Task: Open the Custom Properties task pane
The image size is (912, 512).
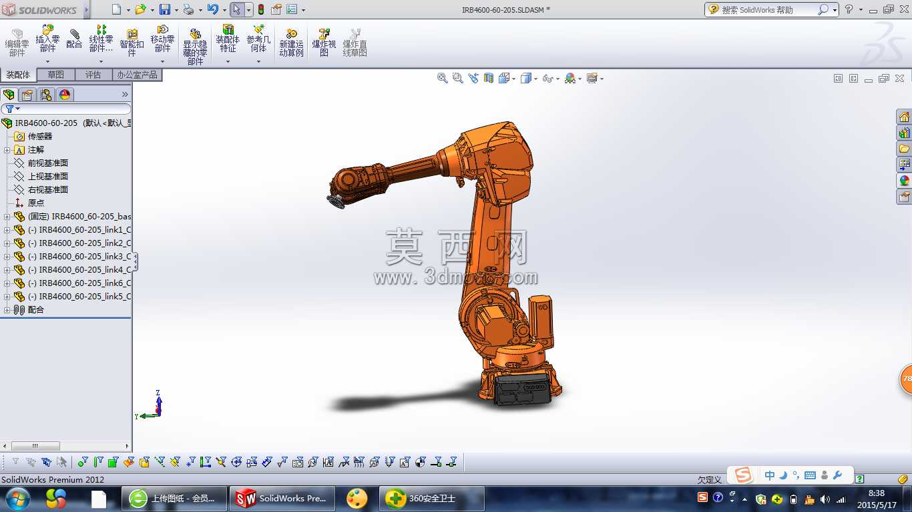Action: (x=904, y=197)
